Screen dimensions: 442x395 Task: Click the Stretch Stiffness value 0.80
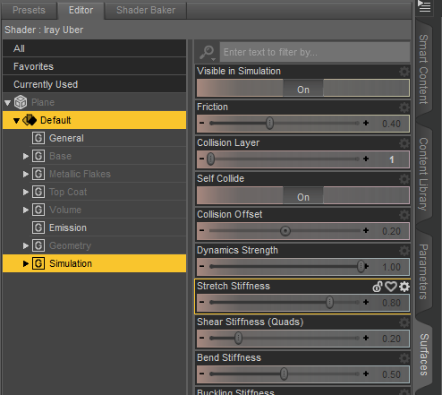[391, 303]
